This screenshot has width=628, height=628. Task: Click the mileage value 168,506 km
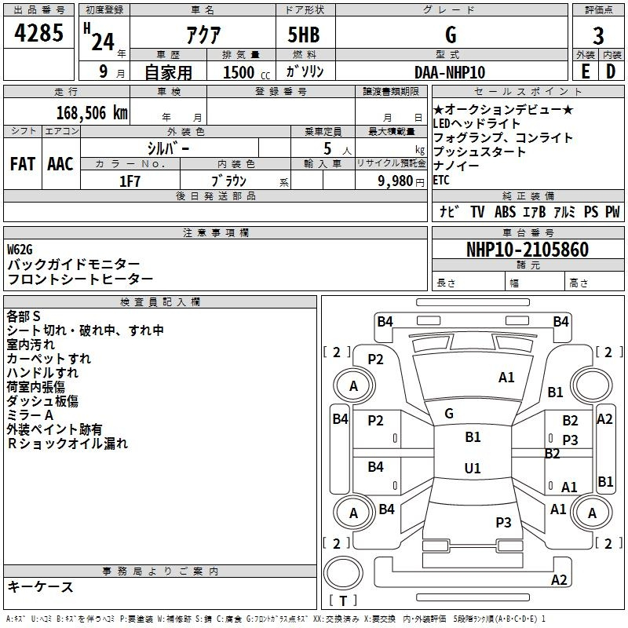(x=92, y=113)
